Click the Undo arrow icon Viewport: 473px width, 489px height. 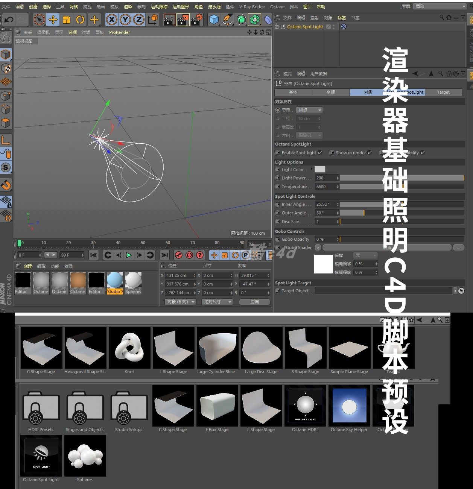click(9, 20)
